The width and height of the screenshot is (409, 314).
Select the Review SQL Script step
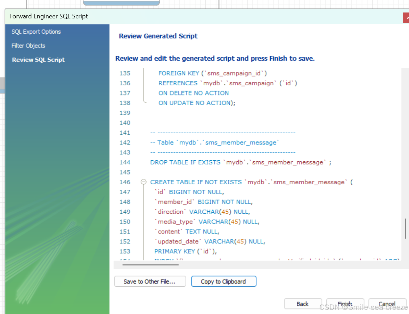pyautogui.click(x=38, y=60)
